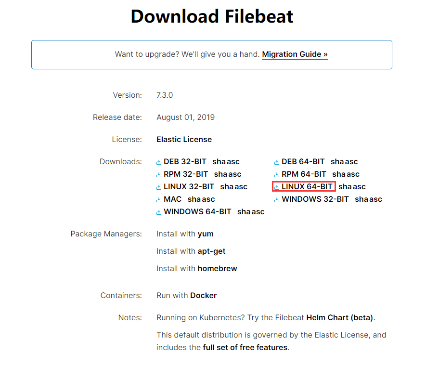
Task: Open the Migration Guide link
Action: pos(295,54)
